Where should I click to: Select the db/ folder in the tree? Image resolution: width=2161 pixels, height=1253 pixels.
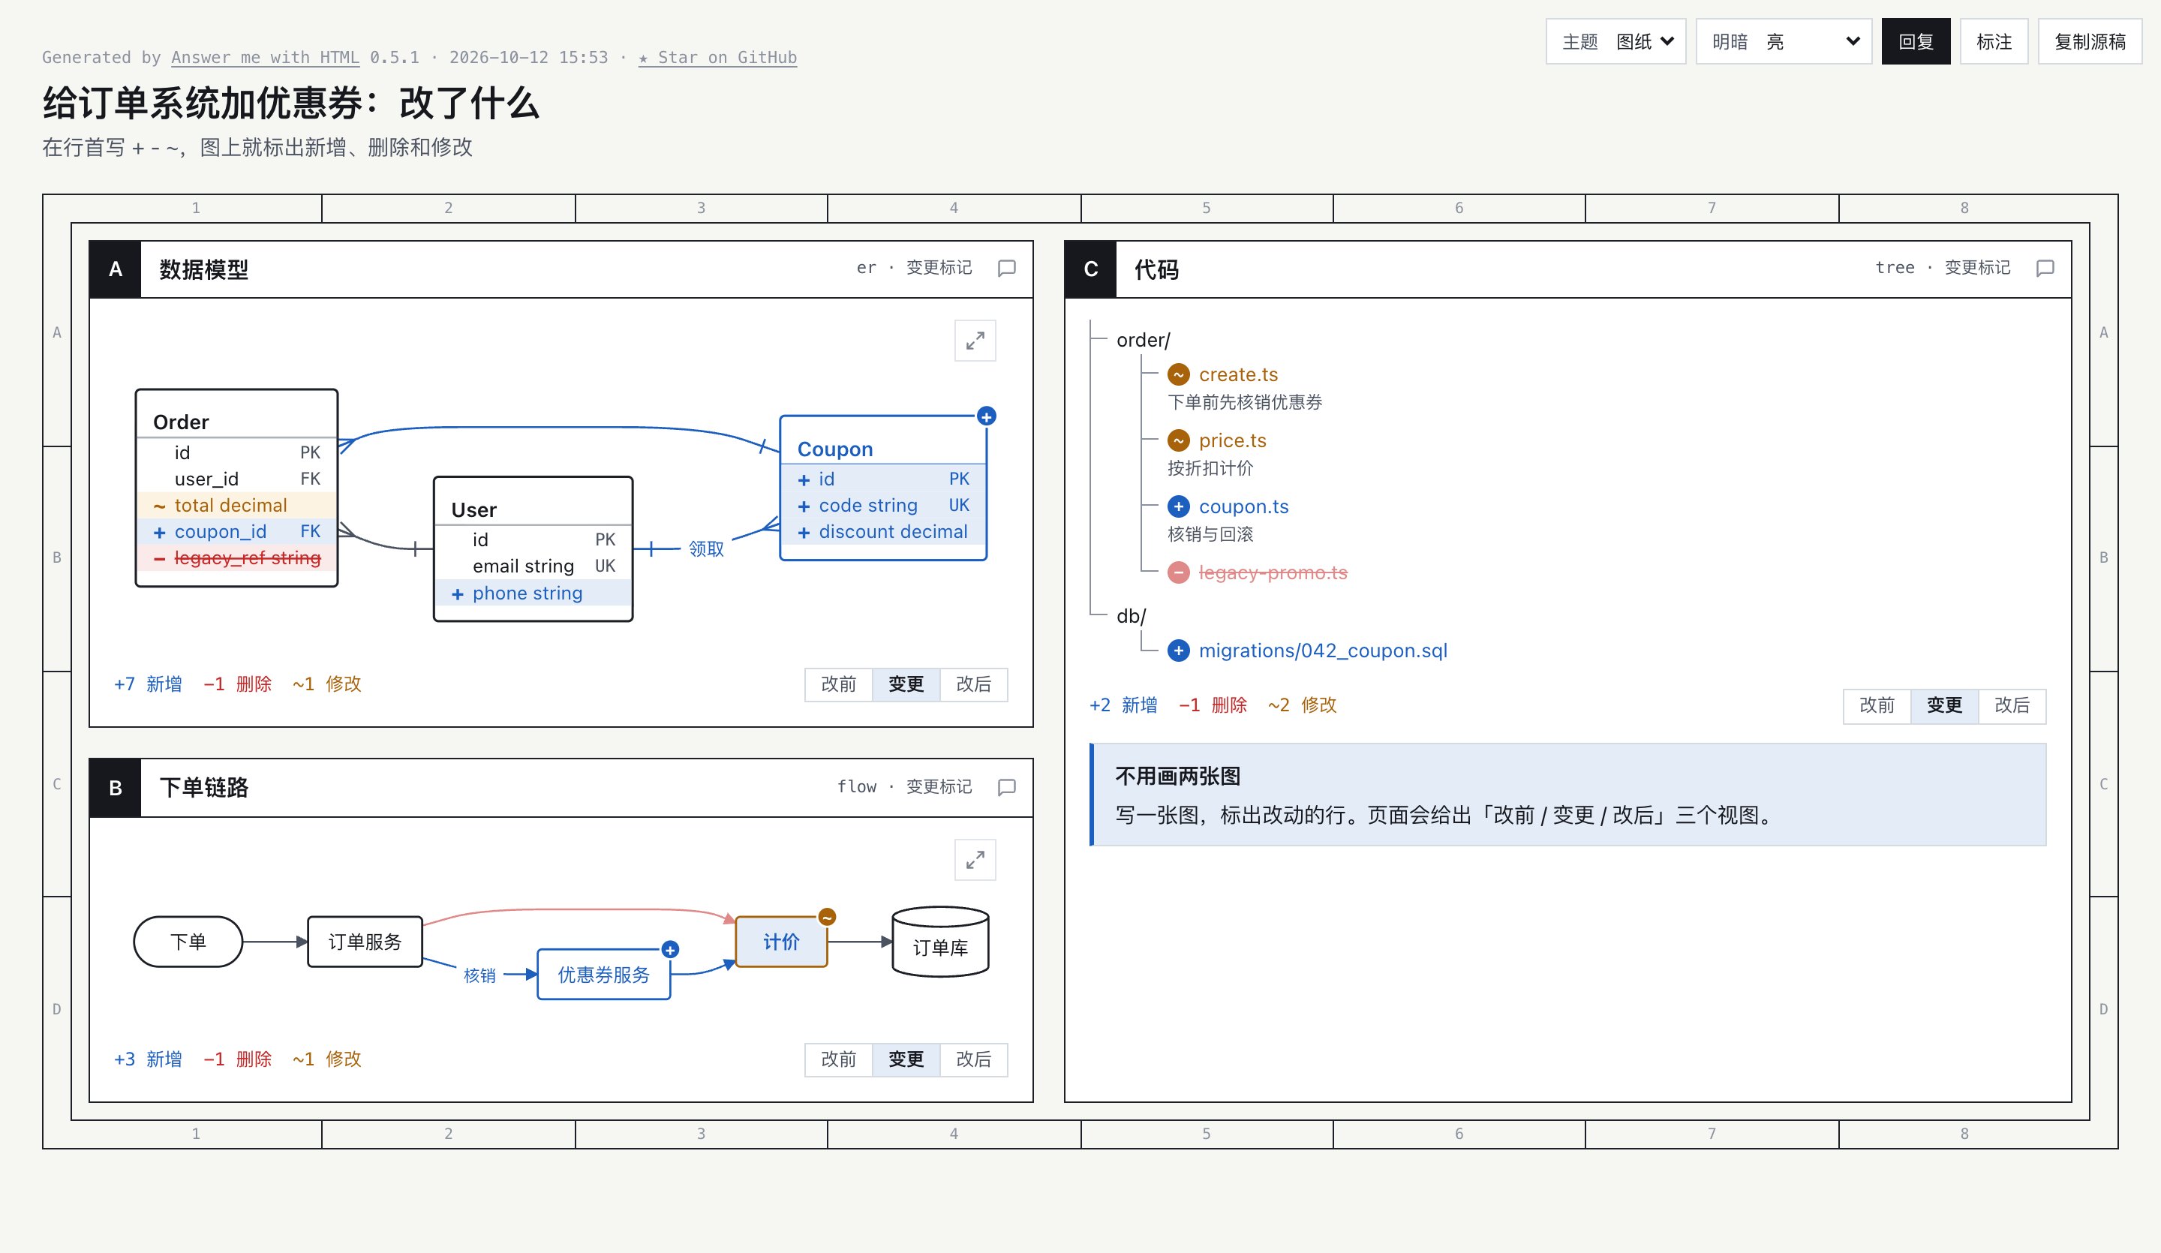[x=1131, y=616]
